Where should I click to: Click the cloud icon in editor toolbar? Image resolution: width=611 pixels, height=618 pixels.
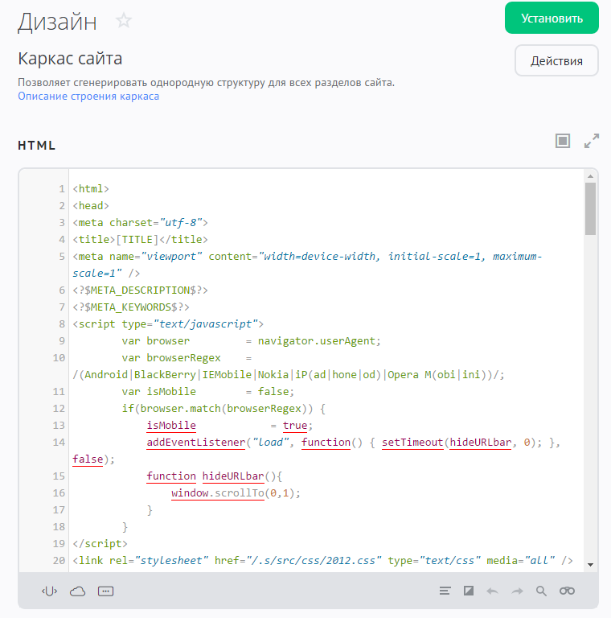click(77, 591)
